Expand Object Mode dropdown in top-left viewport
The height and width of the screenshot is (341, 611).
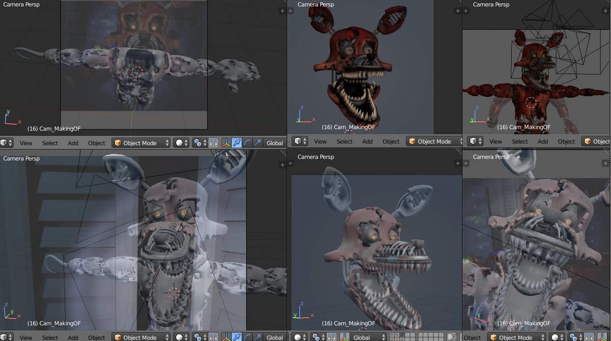click(x=141, y=143)
